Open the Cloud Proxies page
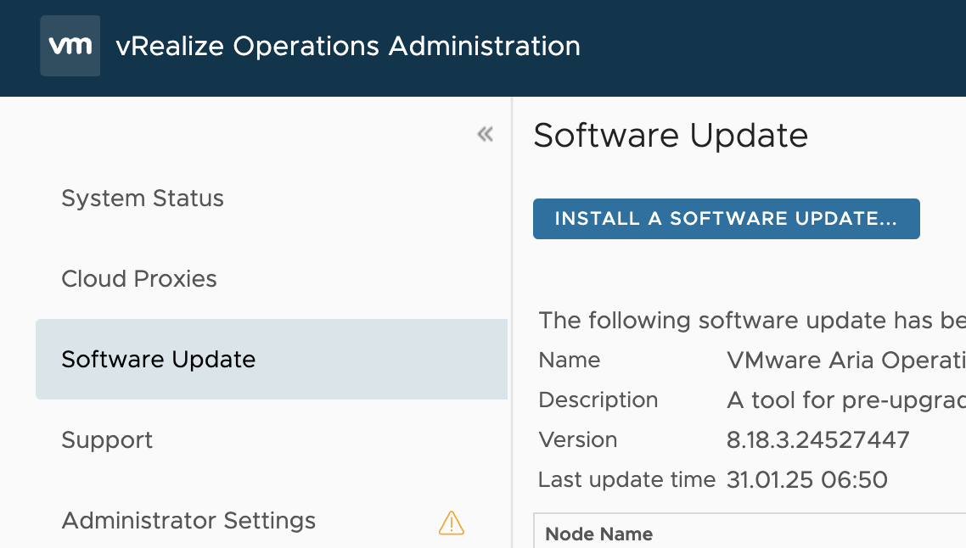Screen dimensions: 966x548 pos(138,278)
